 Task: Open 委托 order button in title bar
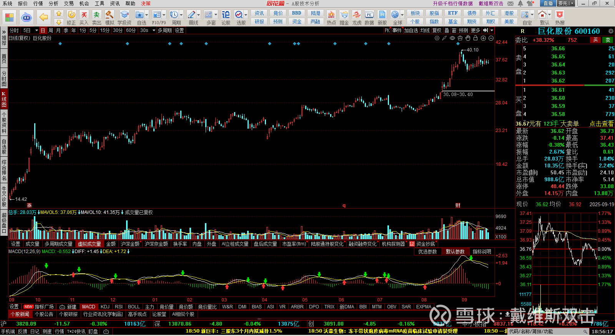[563, 3]
